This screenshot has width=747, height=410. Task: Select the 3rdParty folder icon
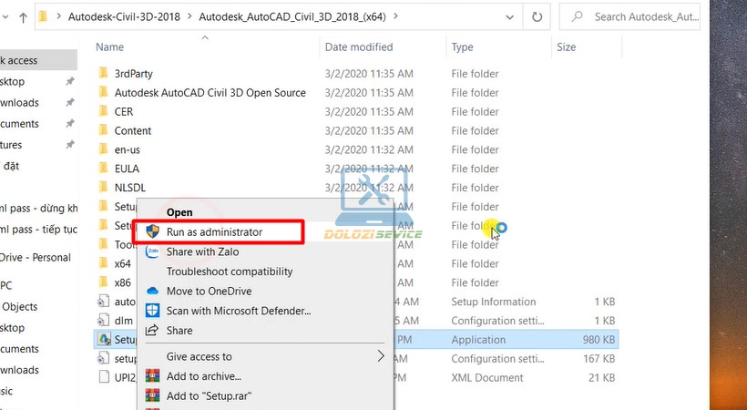tap(103, 73)
